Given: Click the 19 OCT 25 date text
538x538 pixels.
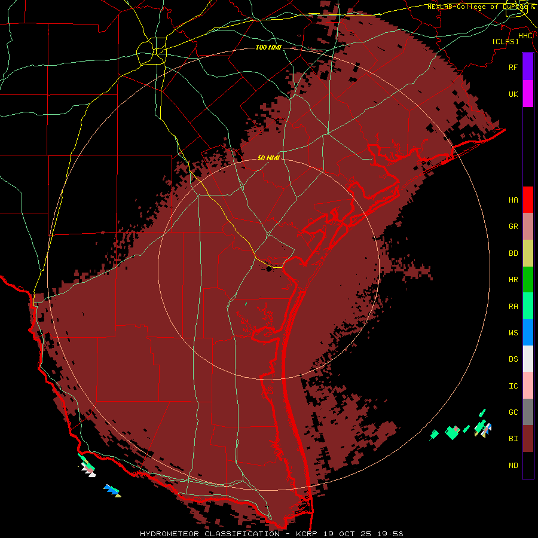Looking at the screenshot, I should [x=349, y=534].
